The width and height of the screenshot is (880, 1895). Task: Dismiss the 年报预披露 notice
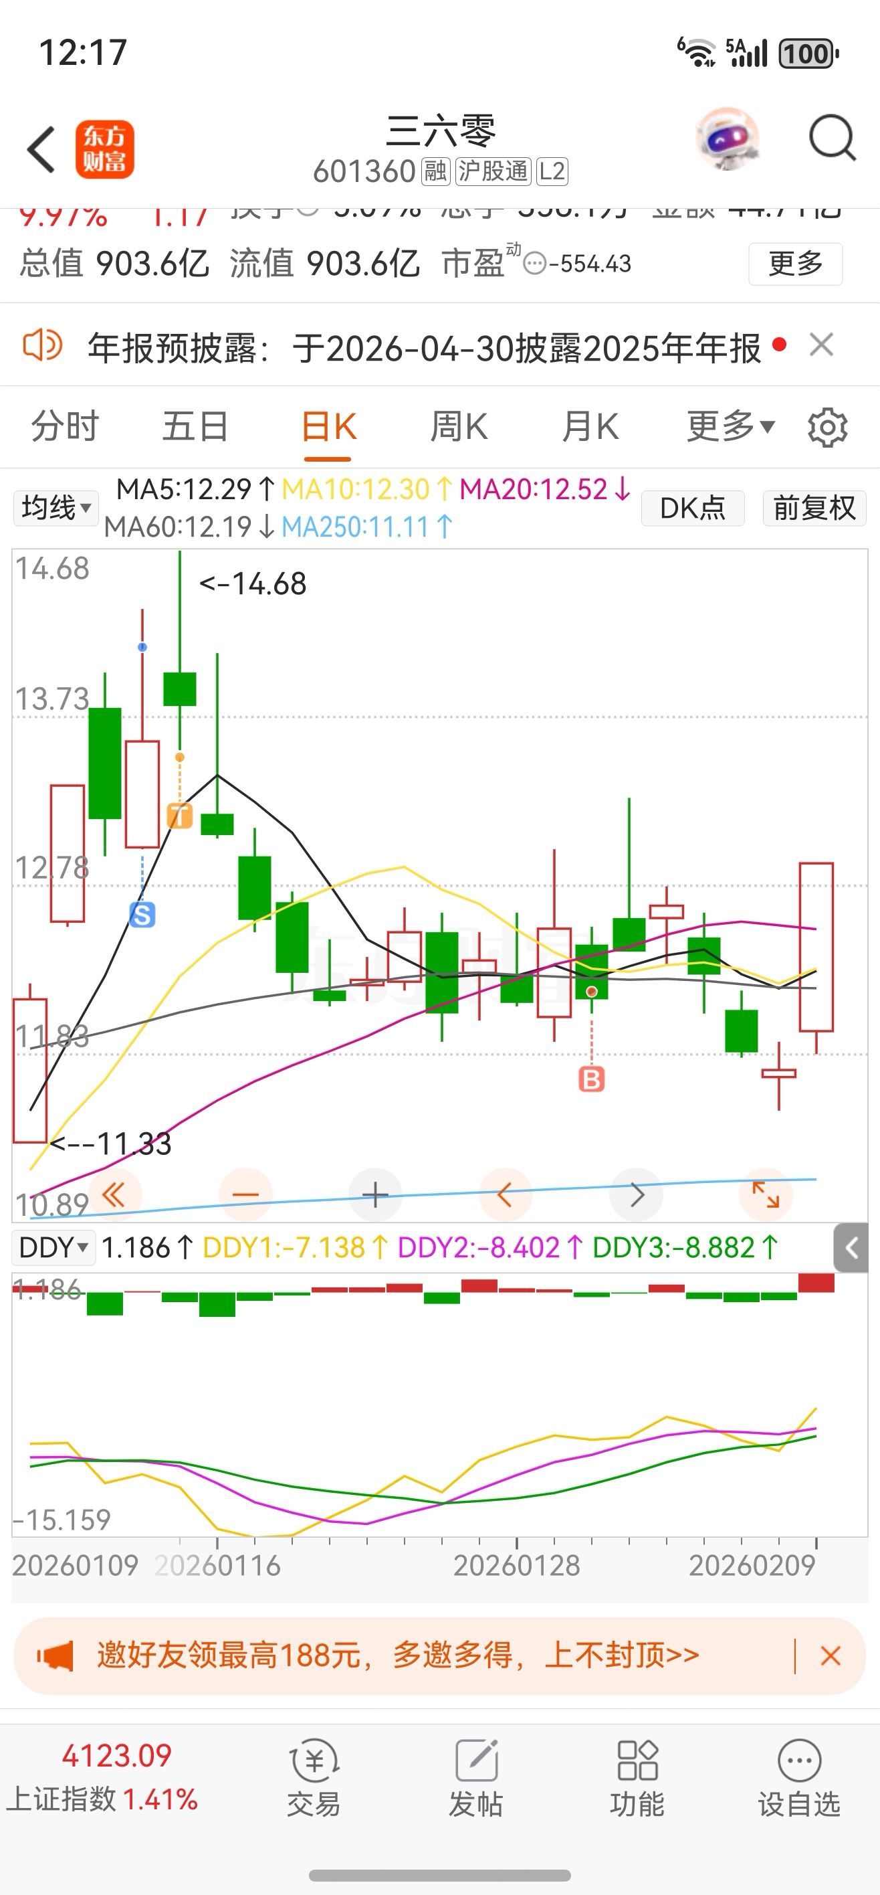821,345
